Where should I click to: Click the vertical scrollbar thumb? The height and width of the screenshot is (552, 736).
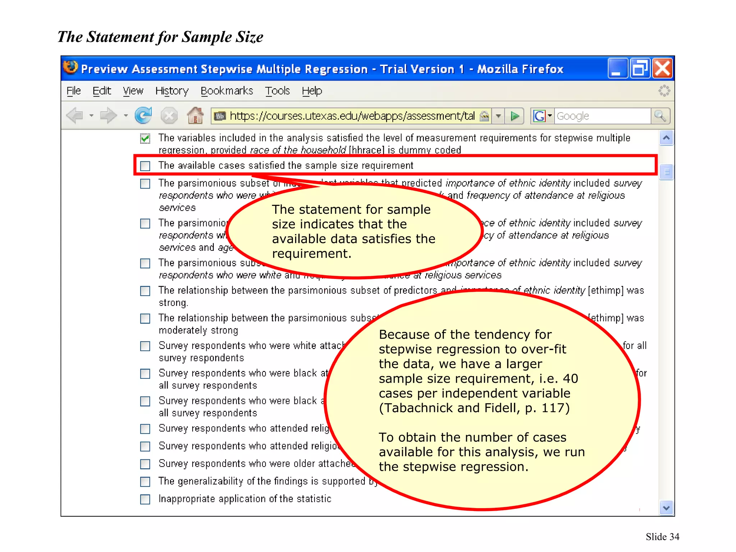coord(666,172)
